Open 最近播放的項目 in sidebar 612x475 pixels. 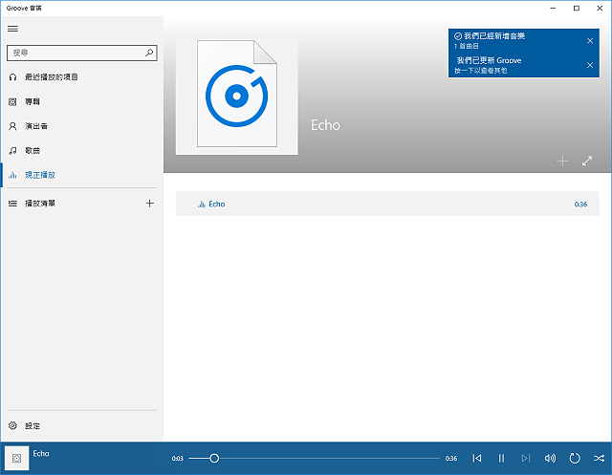coord(82,77)
